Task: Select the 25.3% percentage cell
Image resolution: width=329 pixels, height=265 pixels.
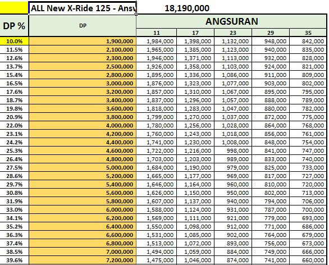Action: pos(14,150)
